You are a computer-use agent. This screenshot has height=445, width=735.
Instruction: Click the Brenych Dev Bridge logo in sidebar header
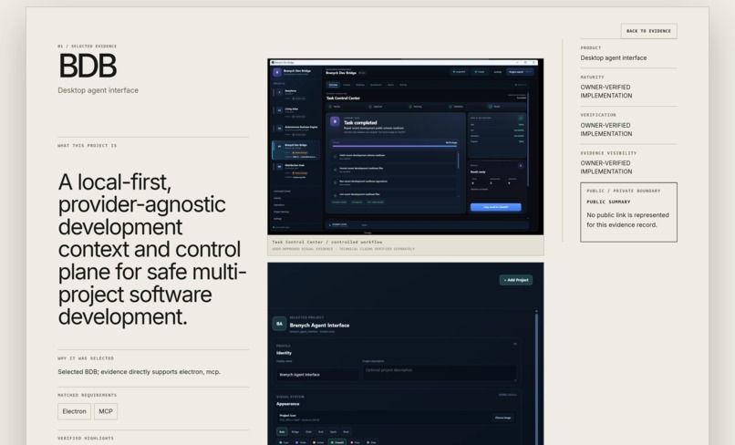coord(277,72)
